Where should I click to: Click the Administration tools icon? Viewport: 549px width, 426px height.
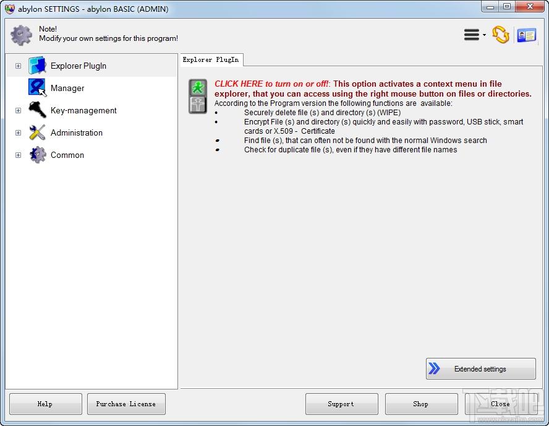coord(37,133)
